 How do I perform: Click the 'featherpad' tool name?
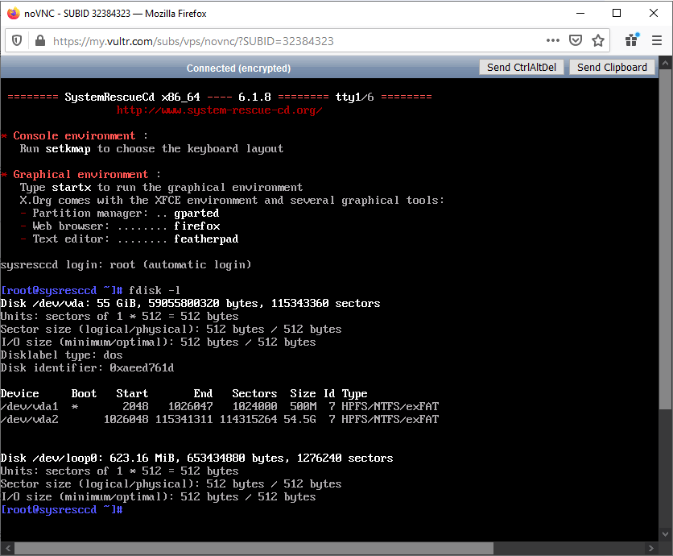(206, 239)
